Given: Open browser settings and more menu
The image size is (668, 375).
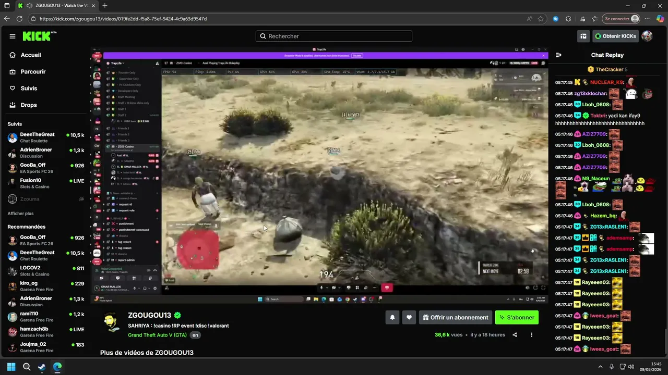Looking at the screenshot, I should [648, 19].
